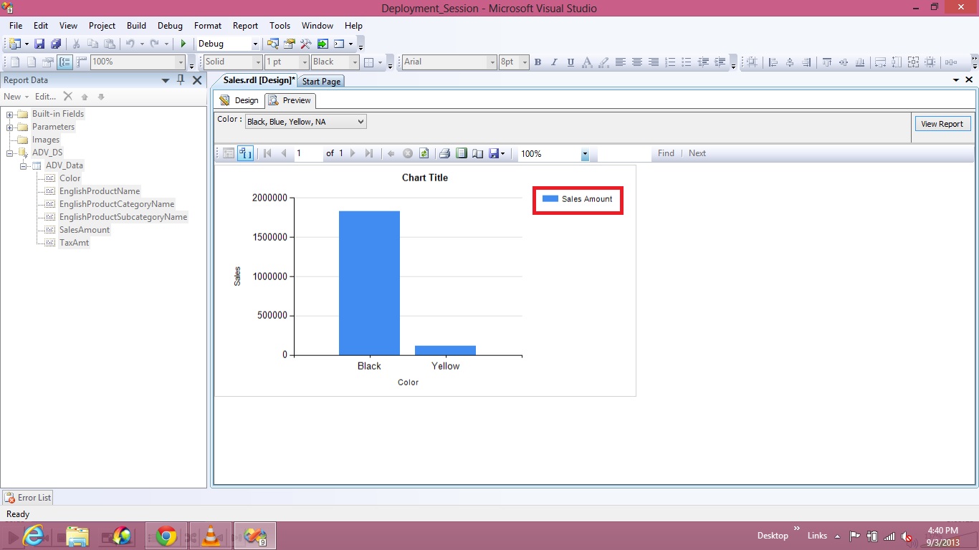Toggle the Print Layout view button
Viewport: 979px width, 550px height.
pyautogui.click(x=461, y=153)
